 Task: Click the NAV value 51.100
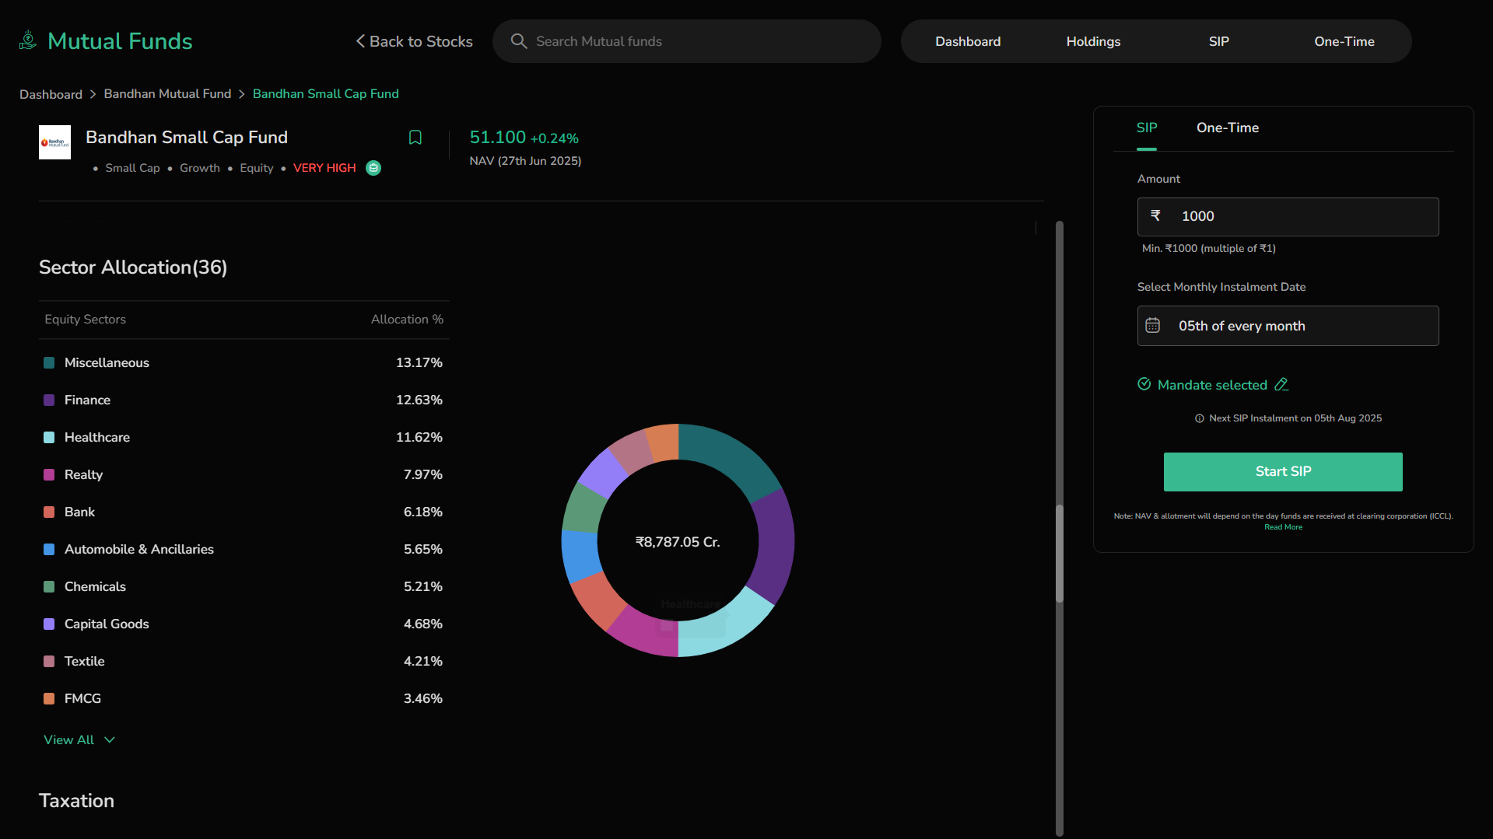498,138
